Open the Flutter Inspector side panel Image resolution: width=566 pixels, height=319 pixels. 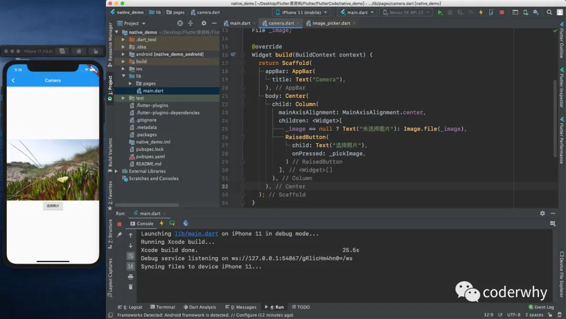click(562, 87)
